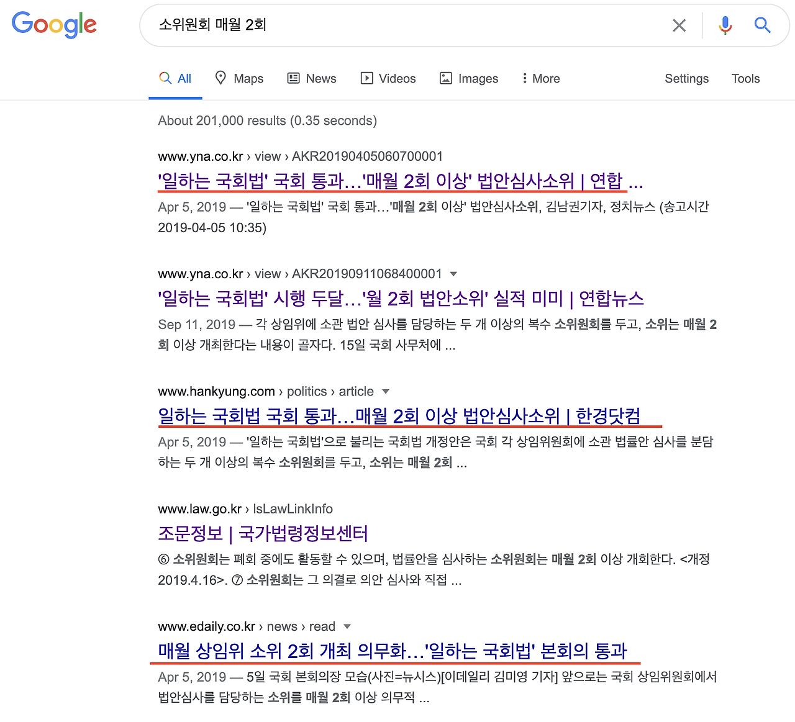Open search Tools
The image size is (795, 722).
[x=745, y=79]
